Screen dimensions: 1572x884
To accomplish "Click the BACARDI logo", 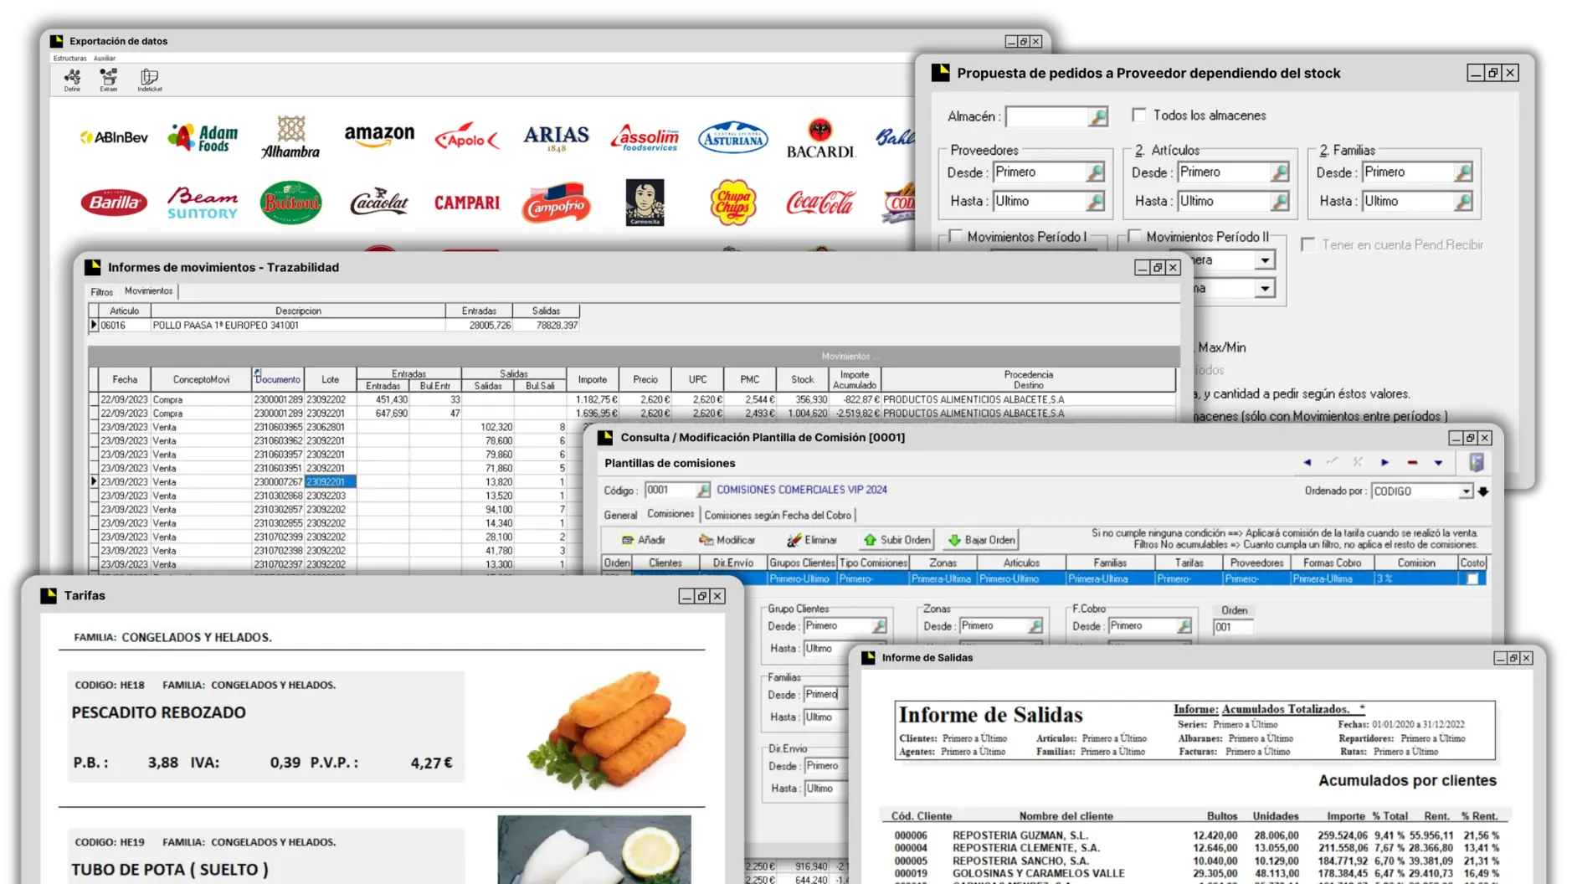I will point(820,139).
